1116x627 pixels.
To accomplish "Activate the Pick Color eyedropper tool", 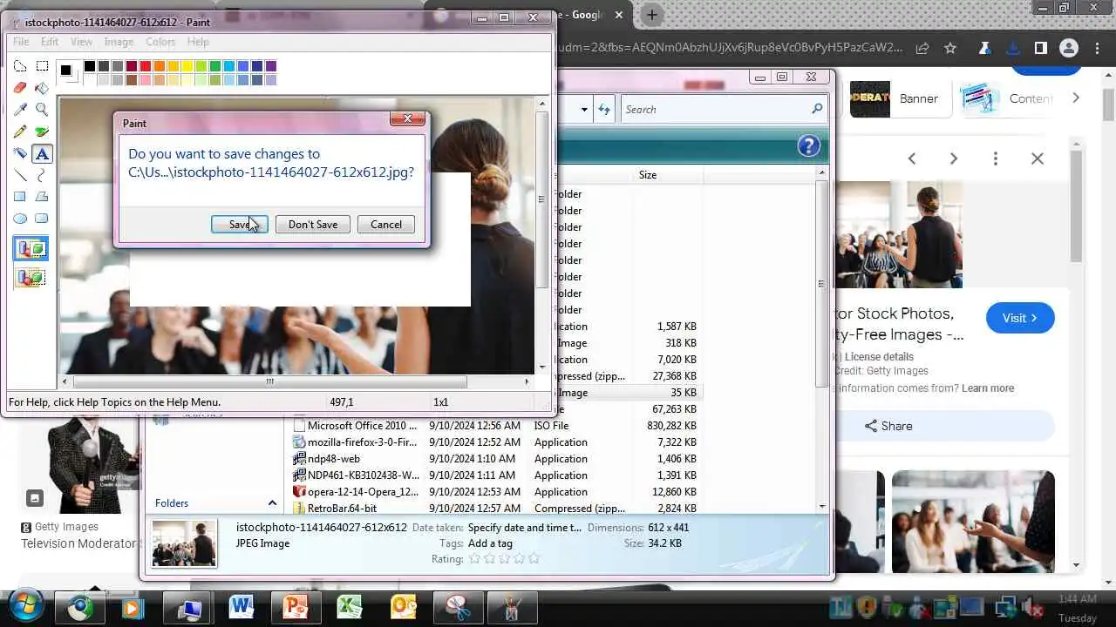I will point(20,110).
